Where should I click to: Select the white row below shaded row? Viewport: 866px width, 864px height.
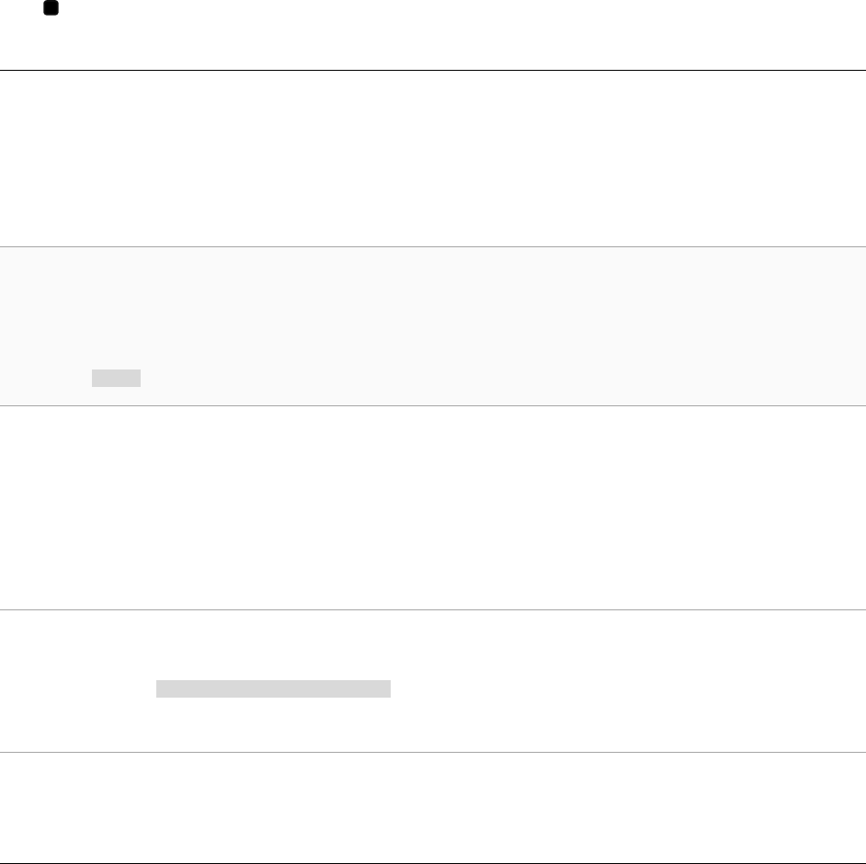click(433, 508)
